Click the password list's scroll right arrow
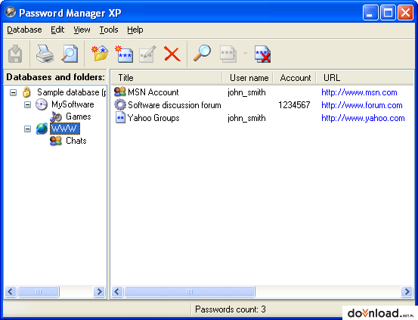This screenshot has height=320, width=418. click(x=407, y=291)
